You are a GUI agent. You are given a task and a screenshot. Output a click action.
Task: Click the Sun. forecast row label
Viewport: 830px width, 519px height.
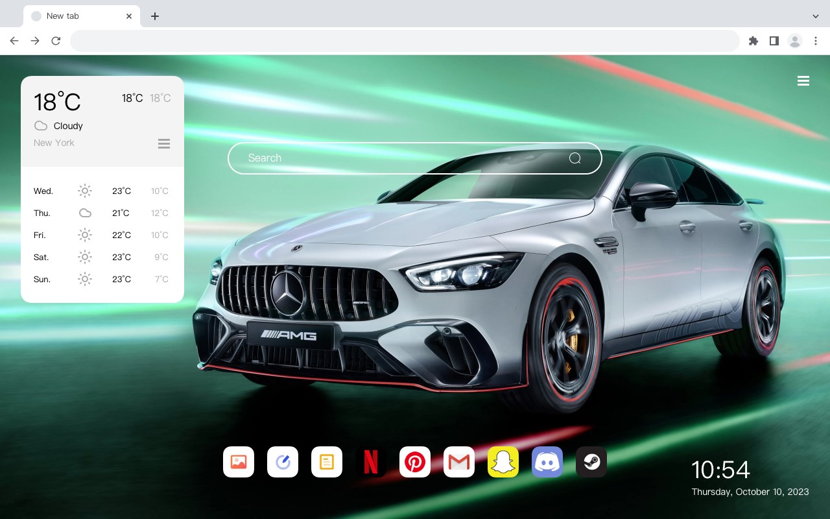pyautogui.click(x=42, y=280)
